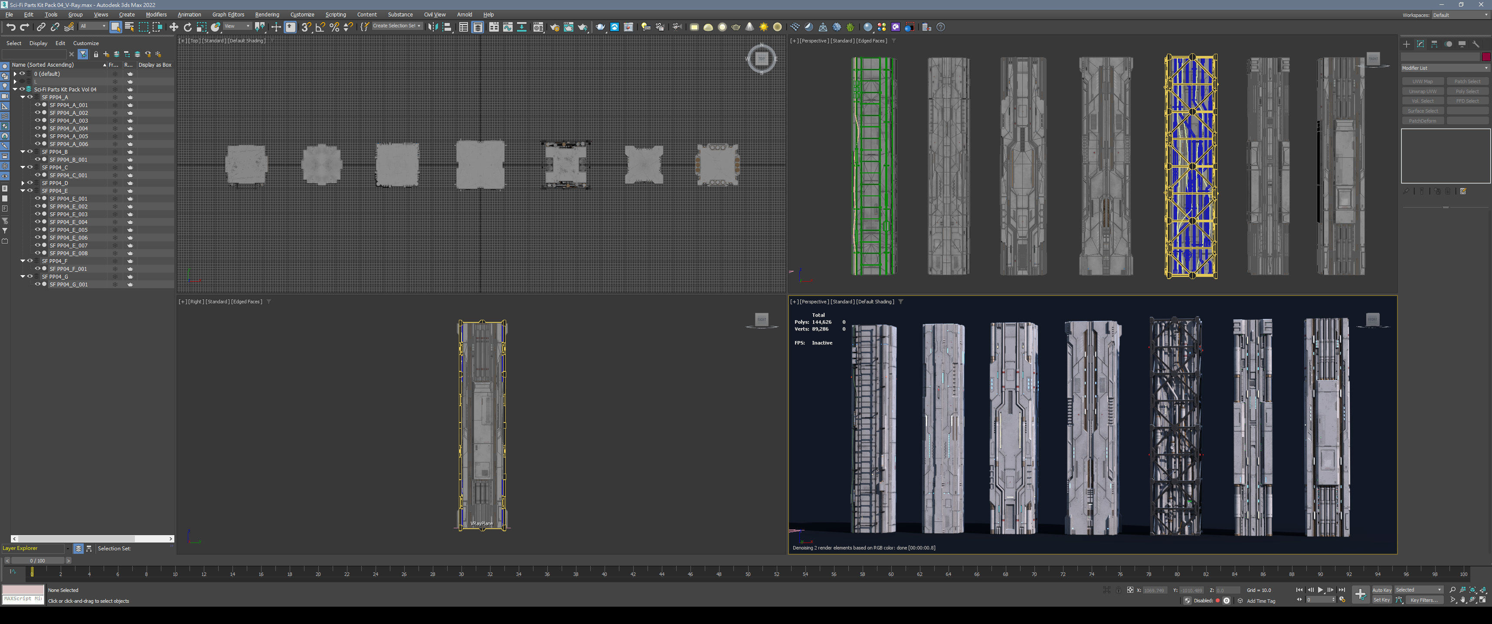
Task: Toggle 3D Snaps in toolbar
Action: [306, 27]
